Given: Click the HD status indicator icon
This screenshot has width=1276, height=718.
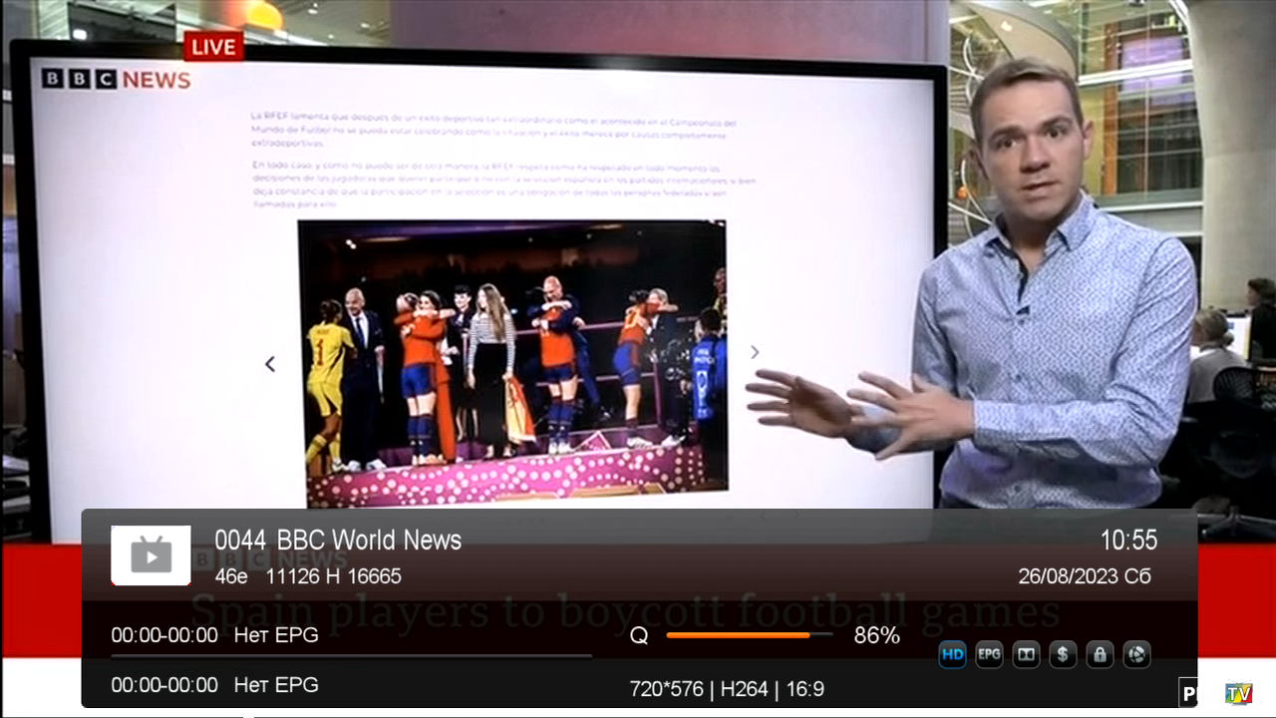Looking at the screenshot, I should click(952, 655).
